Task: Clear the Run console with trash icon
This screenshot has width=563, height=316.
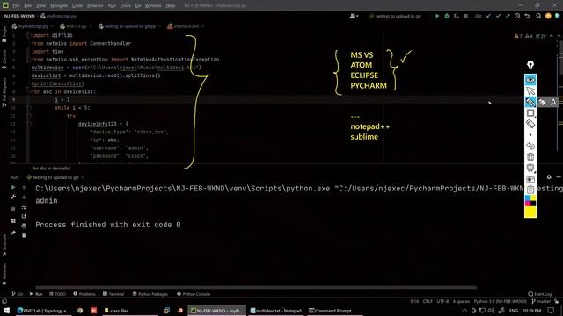Action: click(x=24, y=235)
